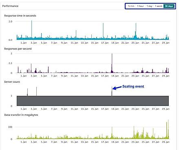Click the blue arrow pointing to the scaling spike
Image resolution: width=179 pixels, height=150 pixels.
tap(117, 88)
